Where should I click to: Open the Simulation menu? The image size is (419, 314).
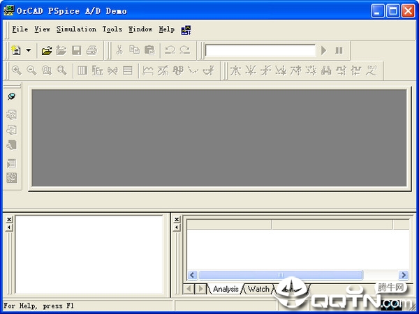tap(76, 29)
